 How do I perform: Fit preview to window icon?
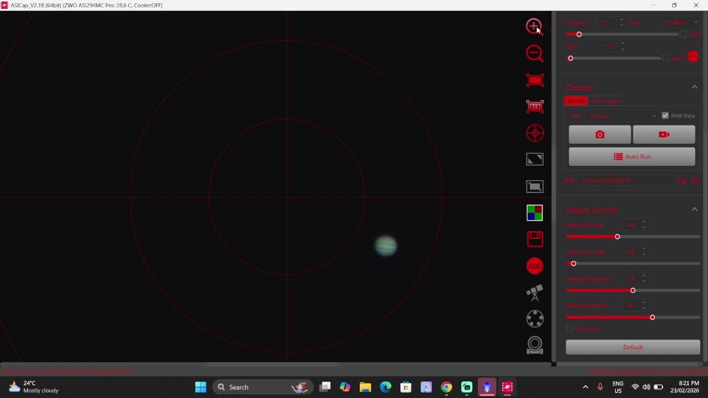point(535,80)
